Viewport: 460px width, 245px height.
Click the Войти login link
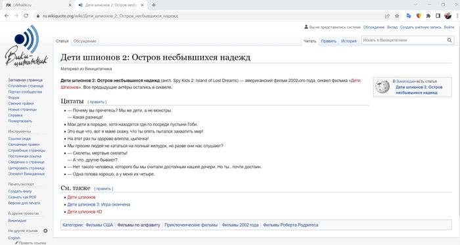[449, 27]
